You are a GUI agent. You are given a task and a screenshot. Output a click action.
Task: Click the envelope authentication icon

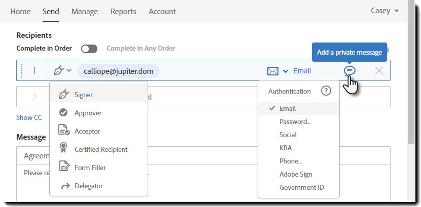point(273,71)
